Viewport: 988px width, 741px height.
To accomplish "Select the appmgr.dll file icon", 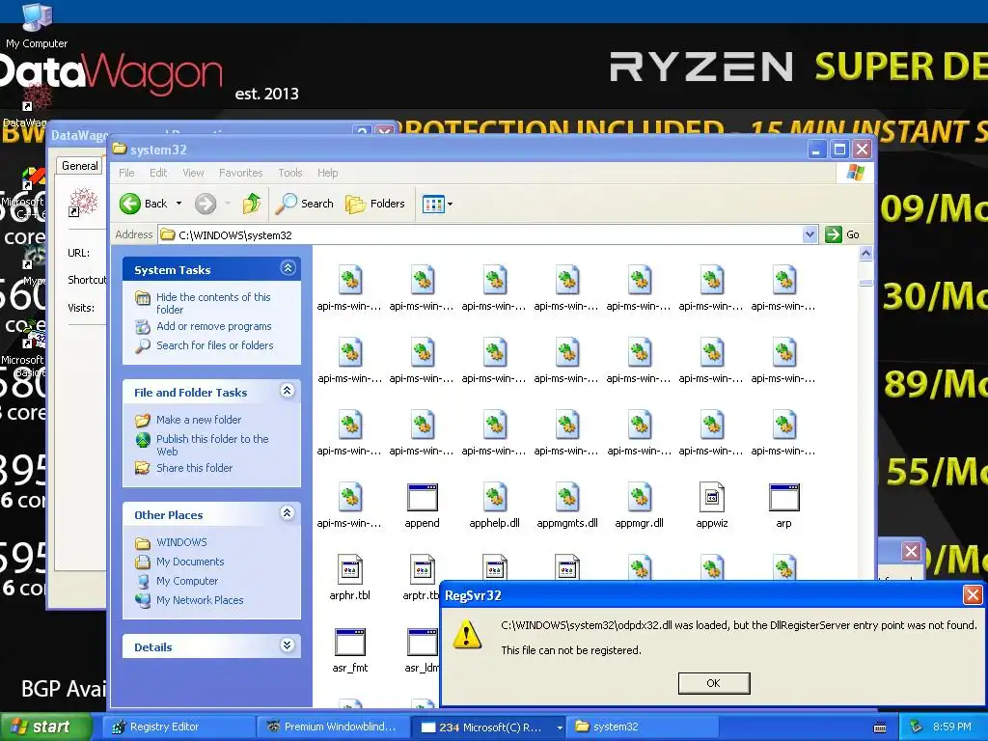I will (640, 498).
